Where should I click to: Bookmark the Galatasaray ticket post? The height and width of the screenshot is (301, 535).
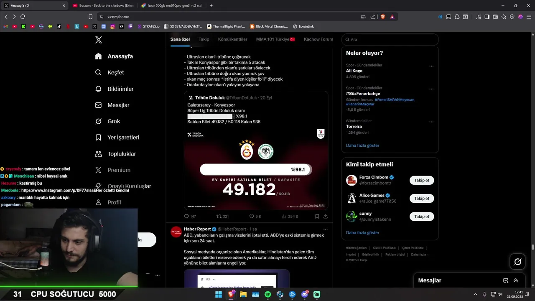(x=317, y=217)
